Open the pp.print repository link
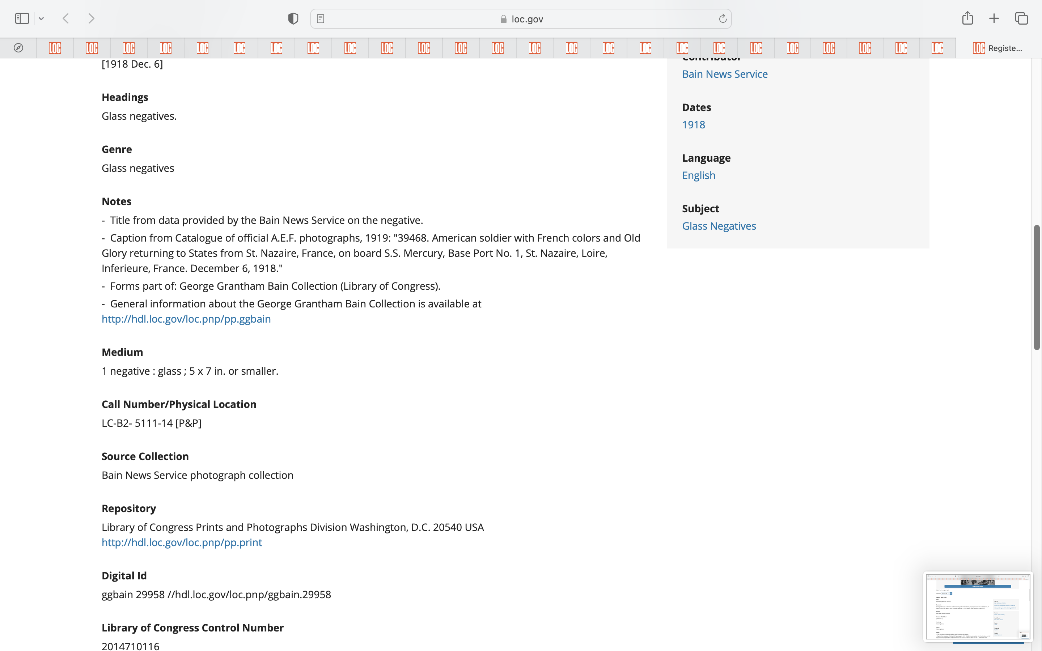This screenshot has height=651, width=1042. coord(181,542)
